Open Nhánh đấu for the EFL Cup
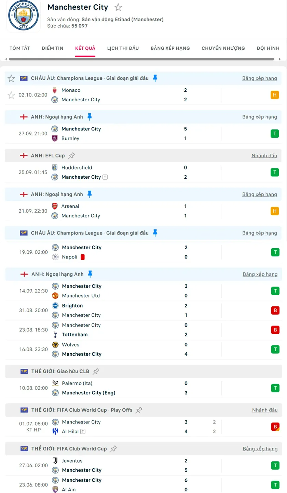 click(x=264, y=155)
